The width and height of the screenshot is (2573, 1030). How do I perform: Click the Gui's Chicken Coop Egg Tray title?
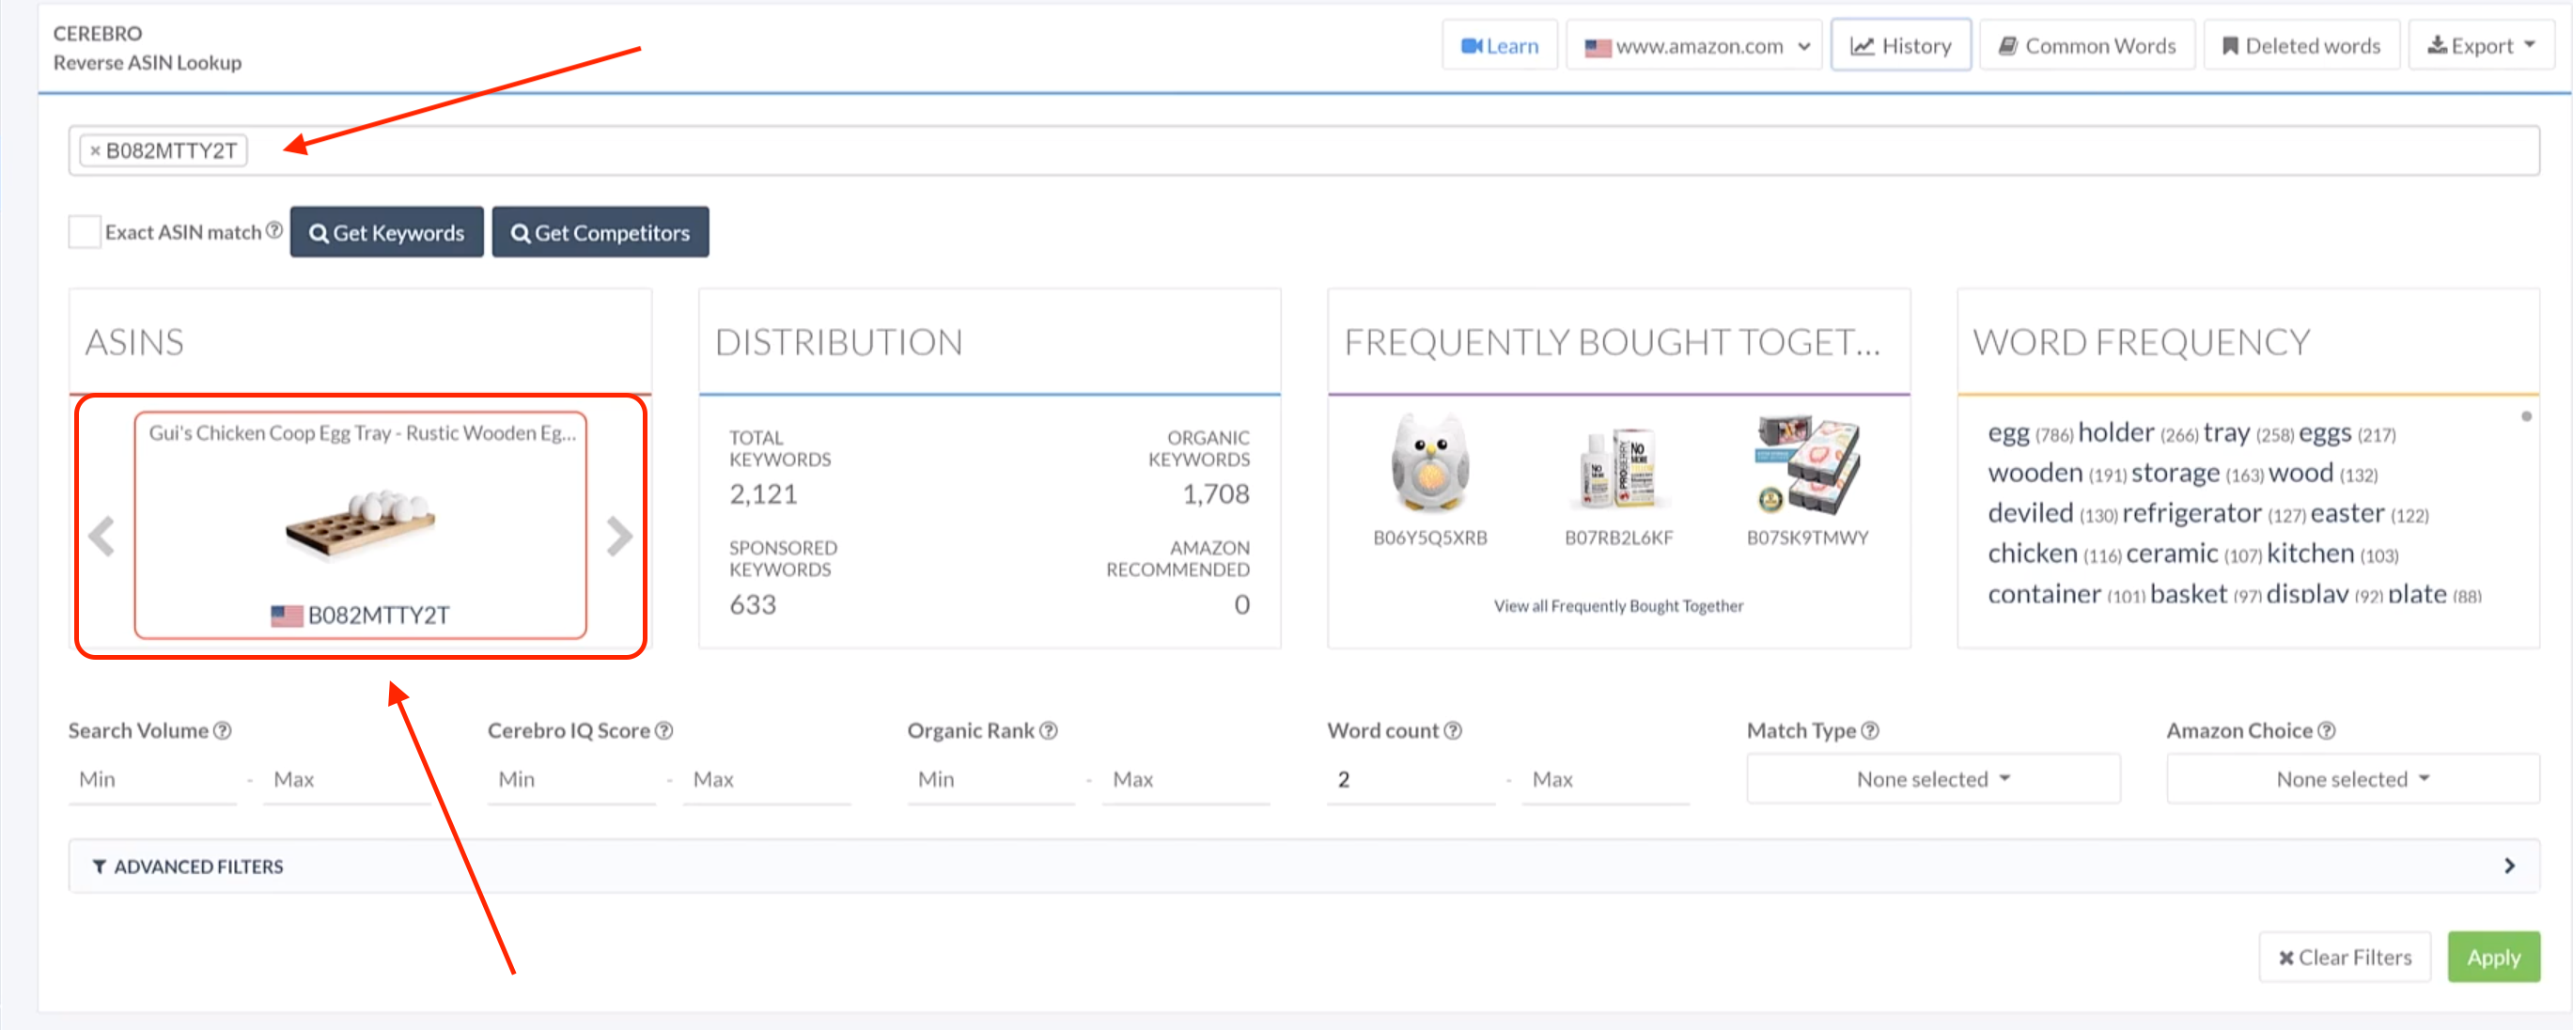pos(362,432)
